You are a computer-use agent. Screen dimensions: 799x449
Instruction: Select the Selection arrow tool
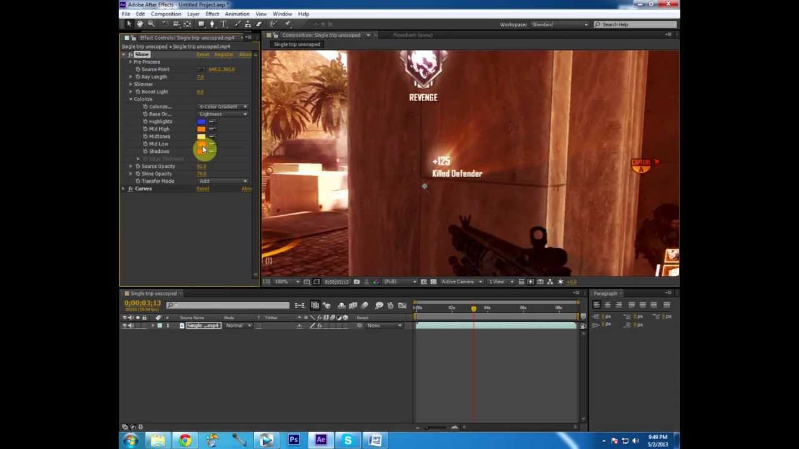coord(129,24)
